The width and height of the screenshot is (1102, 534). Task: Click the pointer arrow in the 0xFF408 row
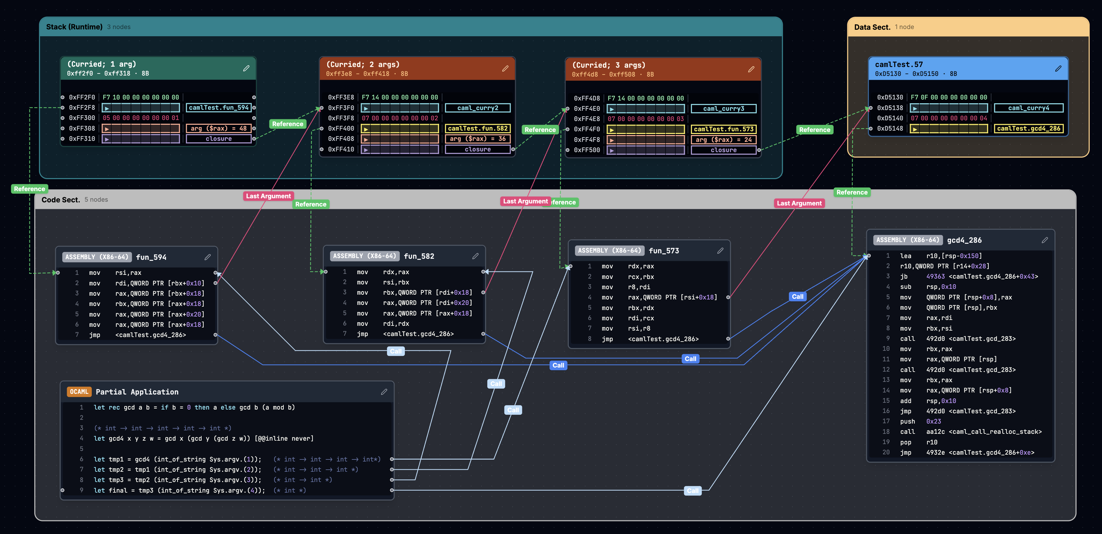366,139
